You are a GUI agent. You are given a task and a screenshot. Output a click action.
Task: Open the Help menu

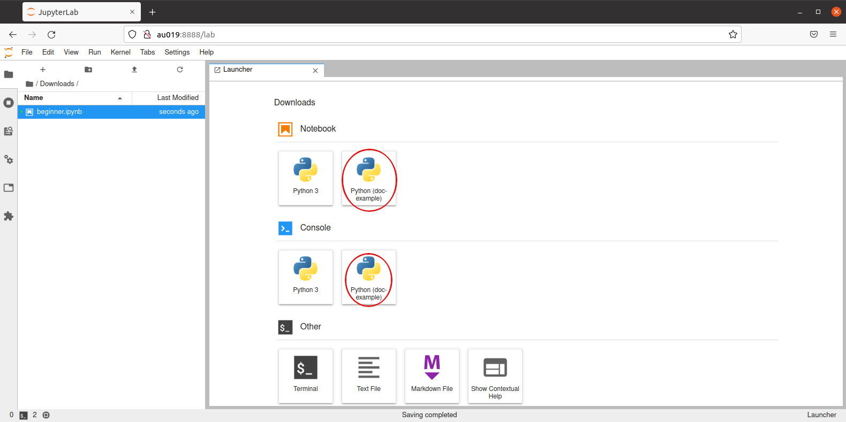pyautogui.click(x=207, y=52)
